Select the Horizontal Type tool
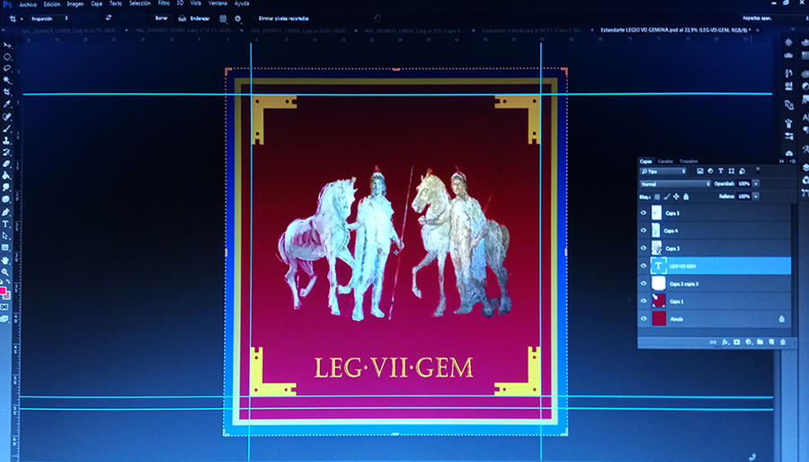The image size is (809, 462). coord(5,224)
